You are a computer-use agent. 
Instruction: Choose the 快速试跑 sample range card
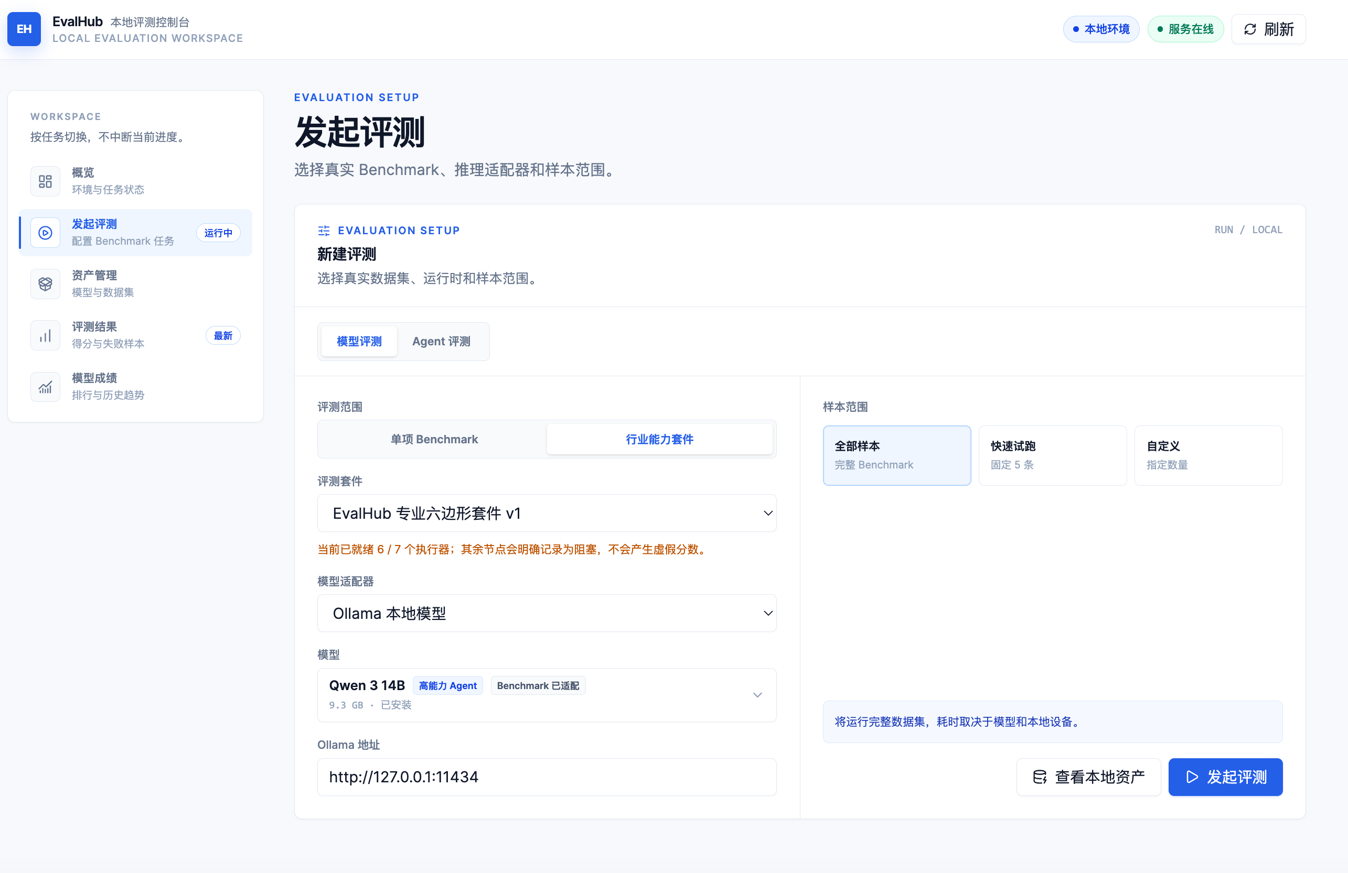pyautogui.click(x=1052, y=455)
